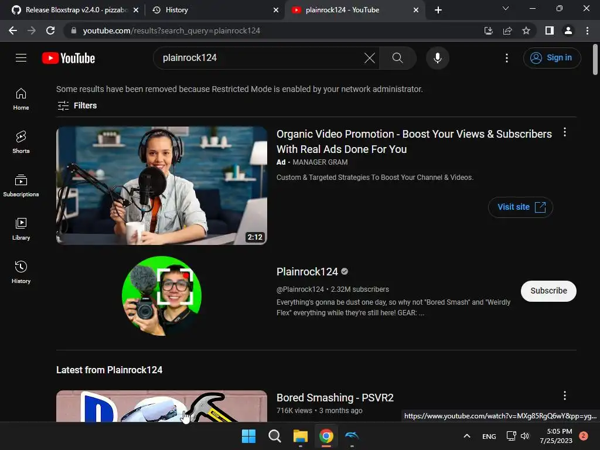Open the notification badge showing 2
The image size is (600, 450).
tap(583, 436)
